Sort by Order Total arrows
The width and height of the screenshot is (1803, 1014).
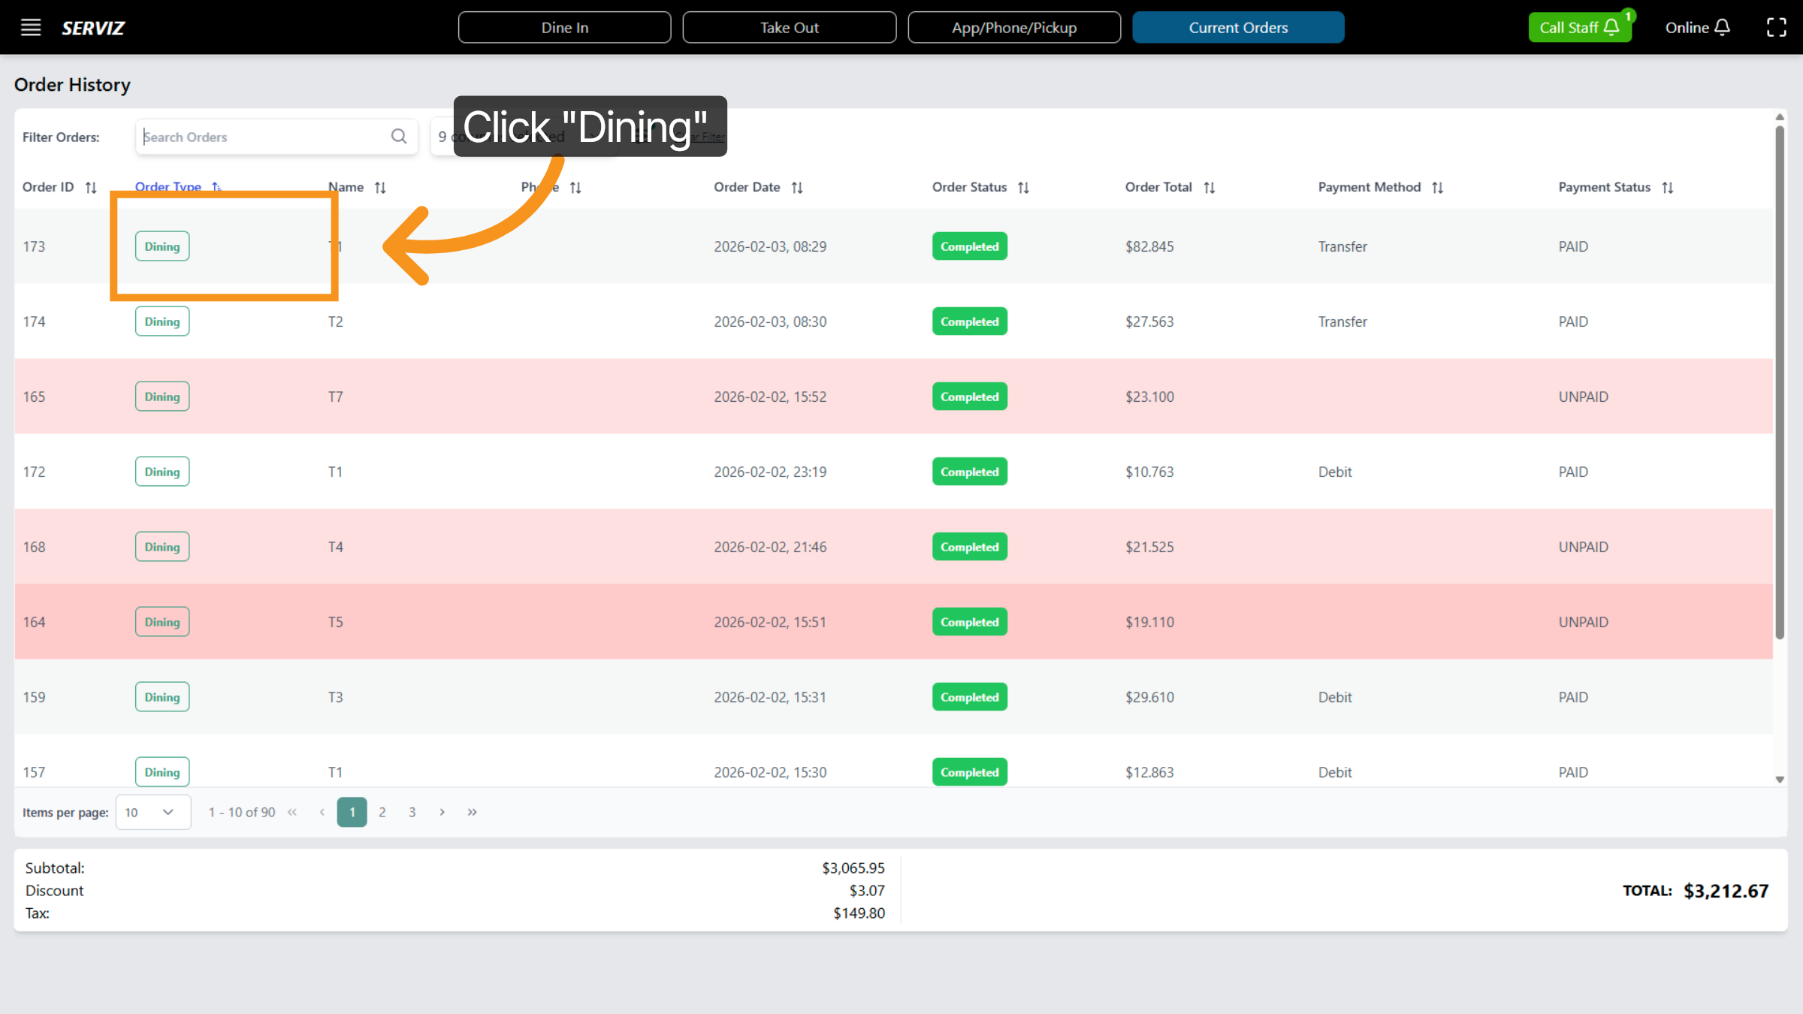[x=1209, y=188]
